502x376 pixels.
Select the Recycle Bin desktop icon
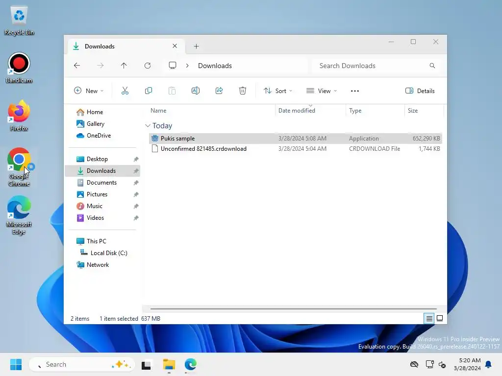tap(19, 21)
